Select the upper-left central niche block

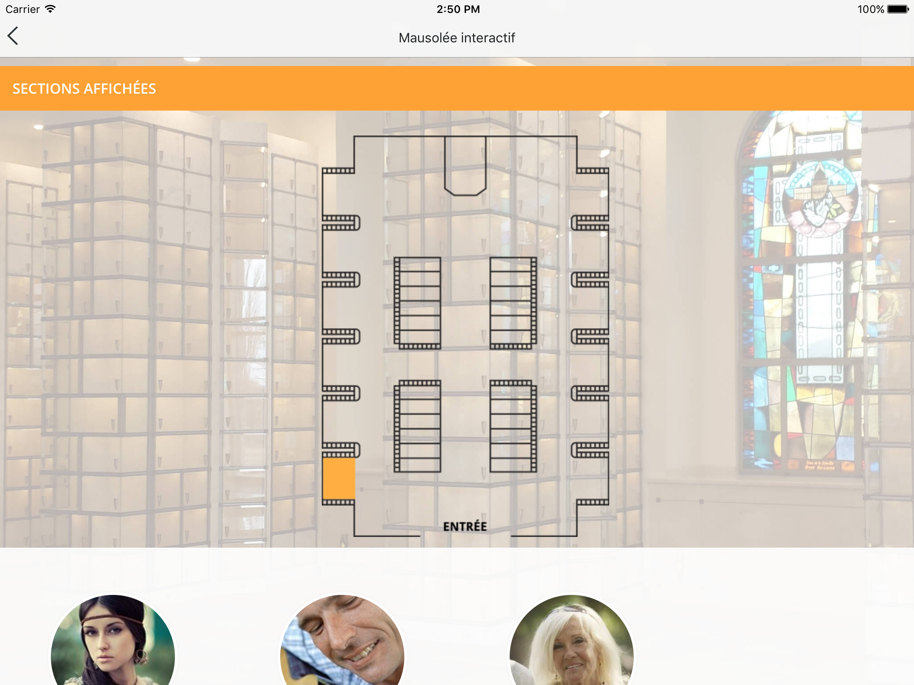[x=418, y=303]
